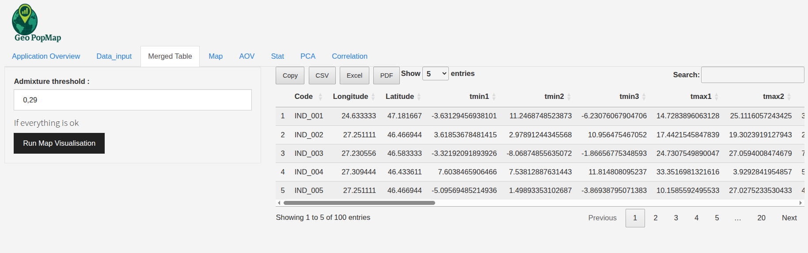
Task: Sort table by tmax1 column arrows
Action: tap(717, 97)
